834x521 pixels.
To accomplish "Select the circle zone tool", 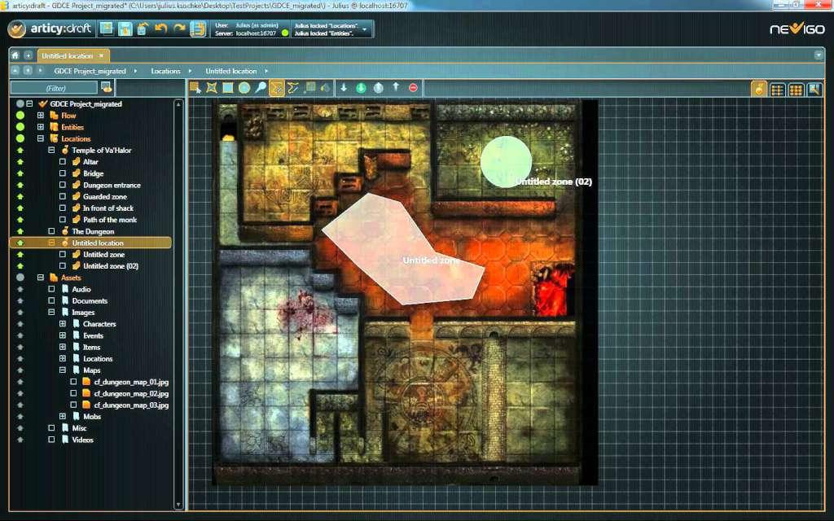I will tap(244, 88).
